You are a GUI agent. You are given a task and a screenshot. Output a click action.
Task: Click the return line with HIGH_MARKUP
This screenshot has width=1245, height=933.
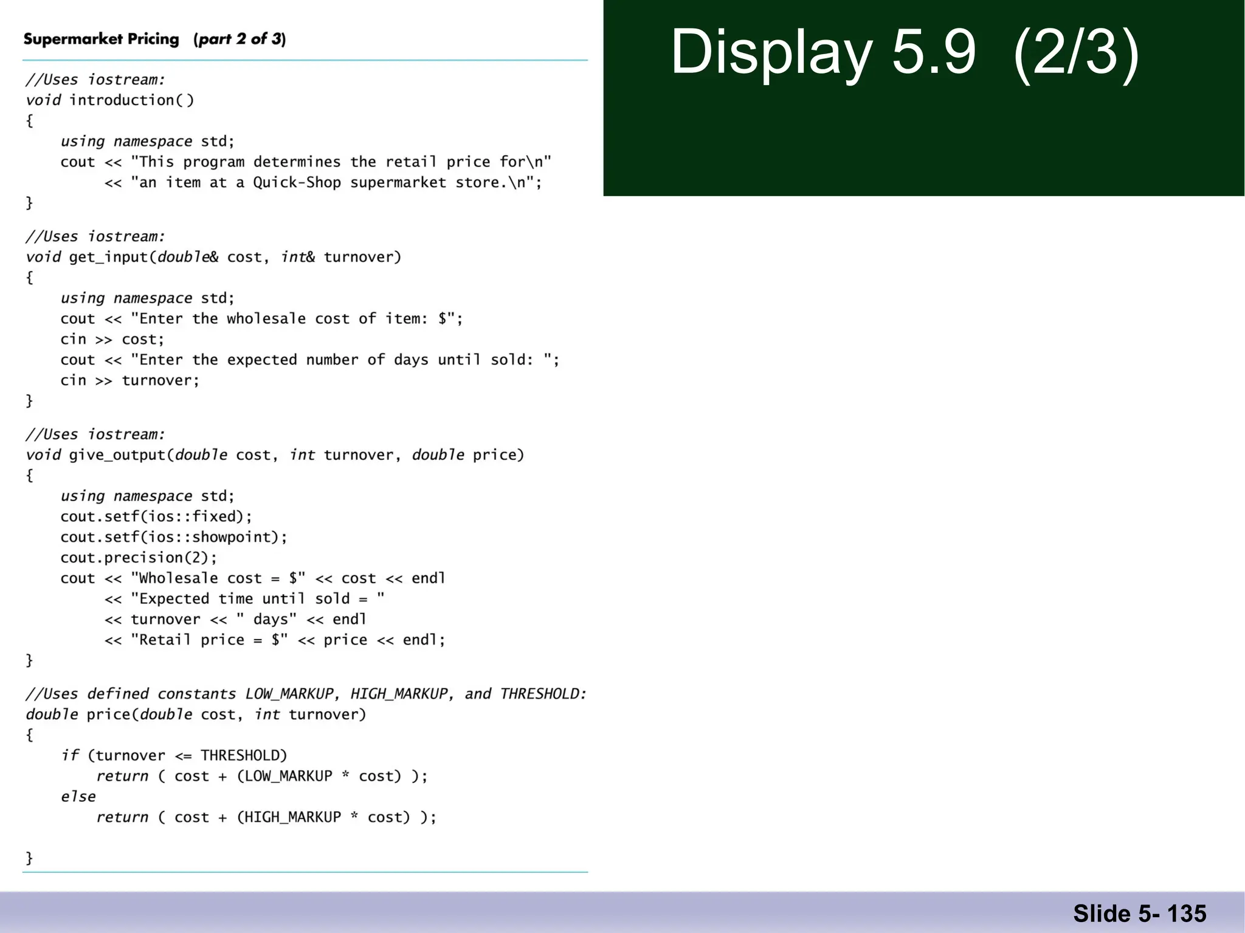pos(266,818)
